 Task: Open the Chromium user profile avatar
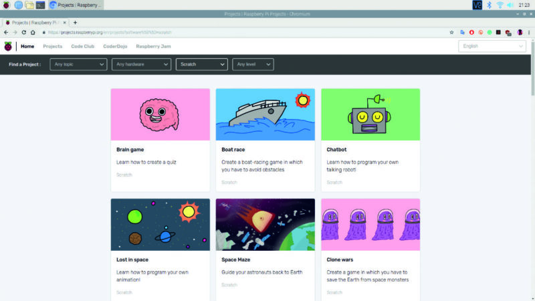pos(520,32)
